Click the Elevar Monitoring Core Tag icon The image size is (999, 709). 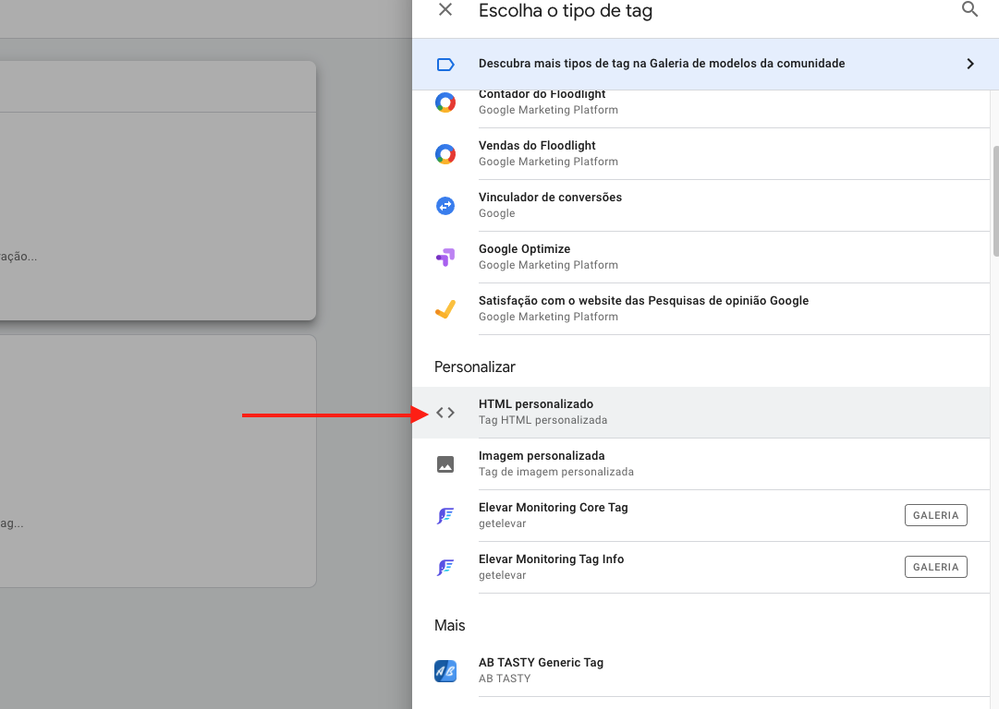click(445, 515)
